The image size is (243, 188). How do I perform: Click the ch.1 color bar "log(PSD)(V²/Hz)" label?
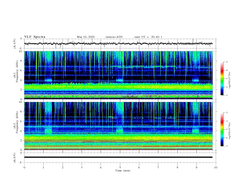(230, 80)
